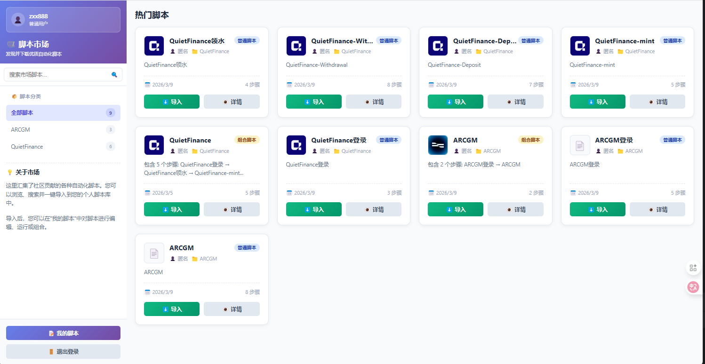Import the QuietFinance登录 script
Screen dimensions: 705x364
313,209
